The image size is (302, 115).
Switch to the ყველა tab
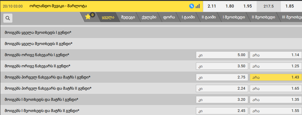(x=108, y=17)
